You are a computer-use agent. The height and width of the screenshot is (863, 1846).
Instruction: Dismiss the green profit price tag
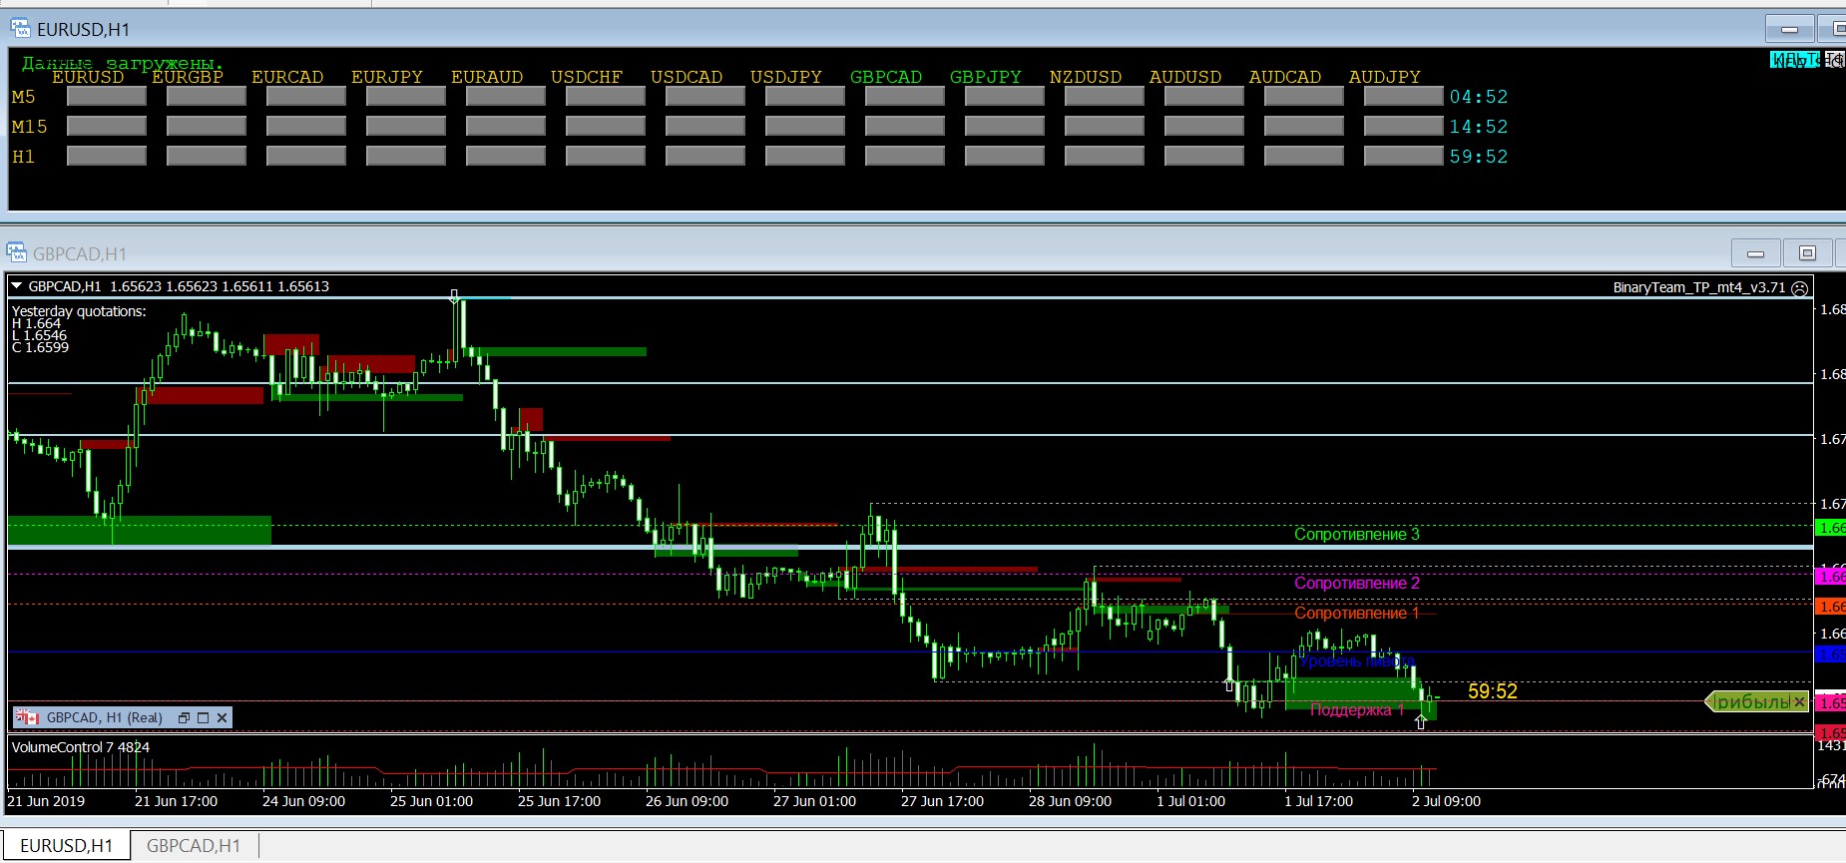pos(1799,702)
